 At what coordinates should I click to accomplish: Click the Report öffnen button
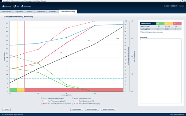coord(77,110)
